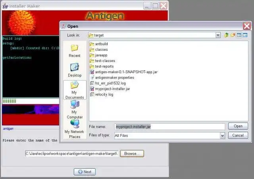Select antigenmaker.properties file icon
Image resolution: width=254 pixels, height=179 pixels.
click(92, 78)
